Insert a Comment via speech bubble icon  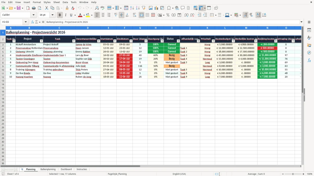tap(183, 8)
